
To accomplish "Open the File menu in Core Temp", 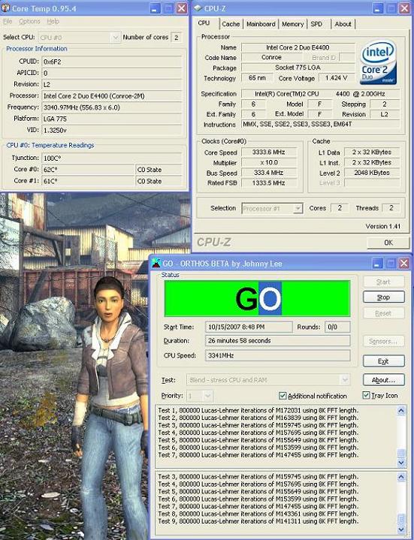I will [x=8, y=22].
